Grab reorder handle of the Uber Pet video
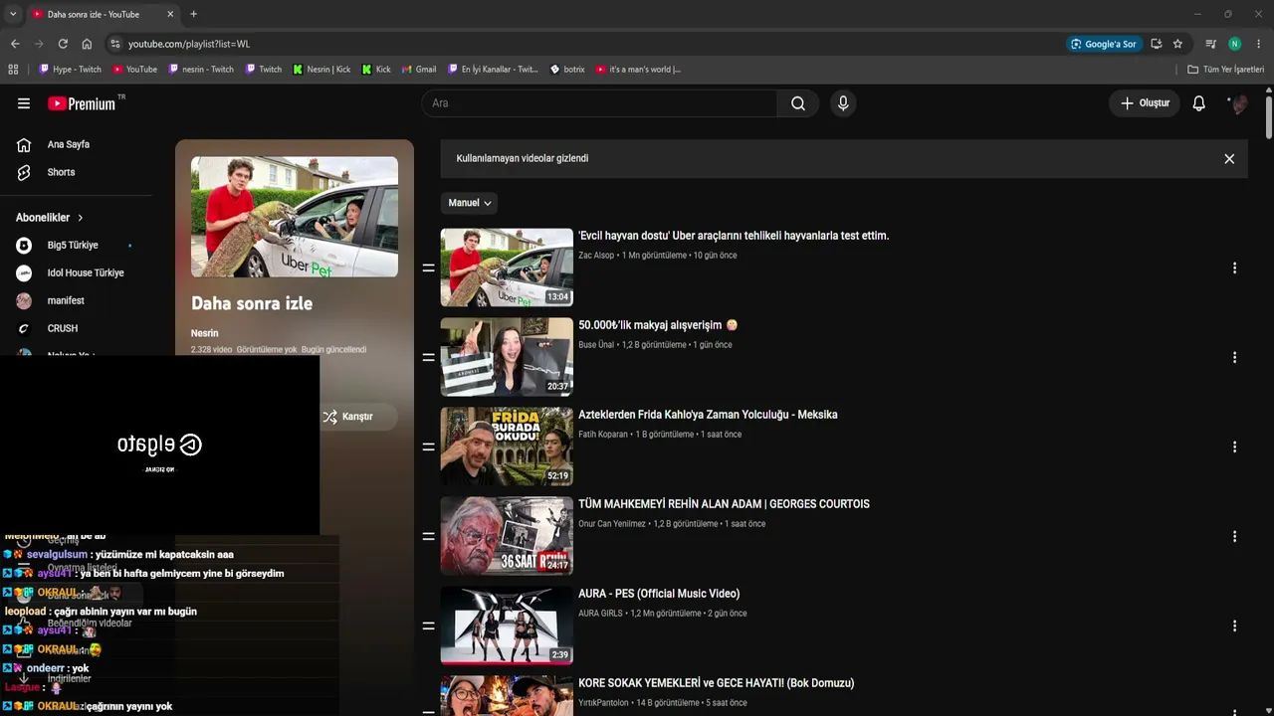The width and height of the screenshot is (1274, 716). click(429, 268)
